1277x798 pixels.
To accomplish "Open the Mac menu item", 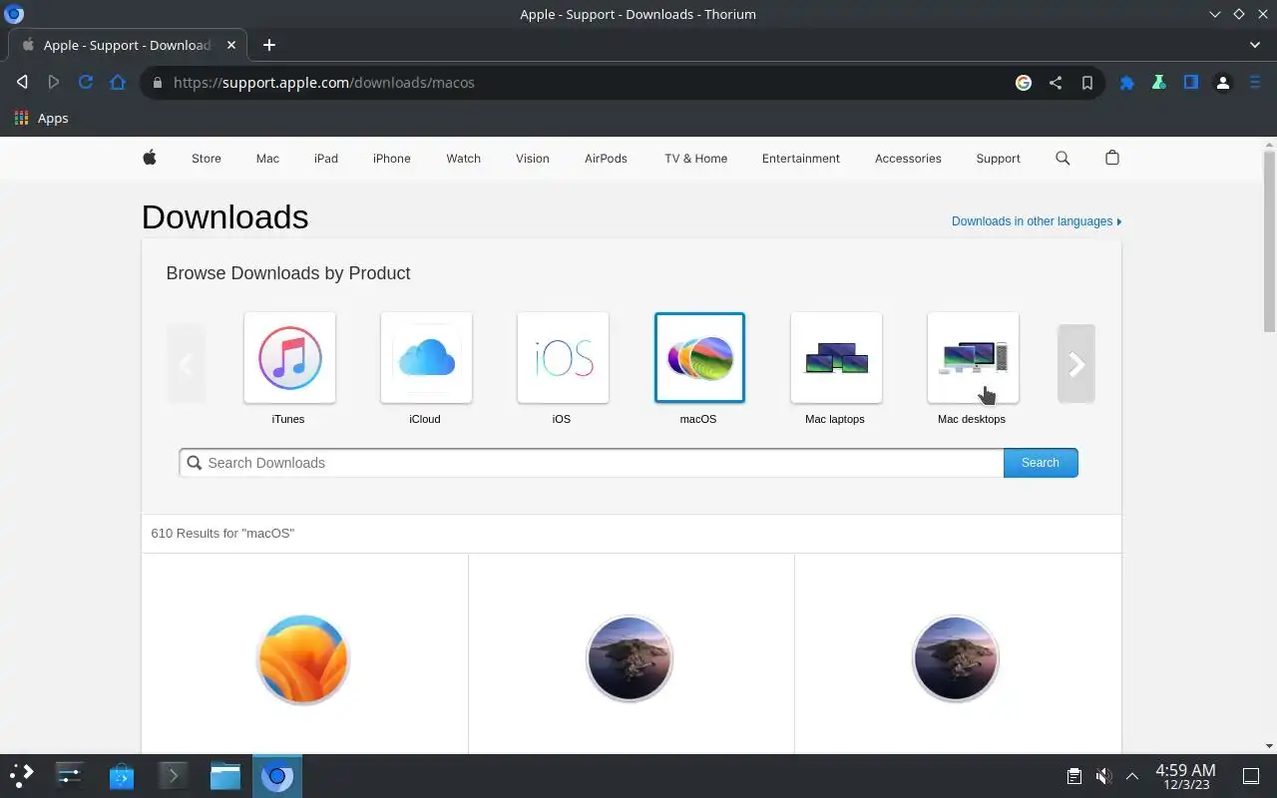I will pyautogui.click(x=267, y=158).
